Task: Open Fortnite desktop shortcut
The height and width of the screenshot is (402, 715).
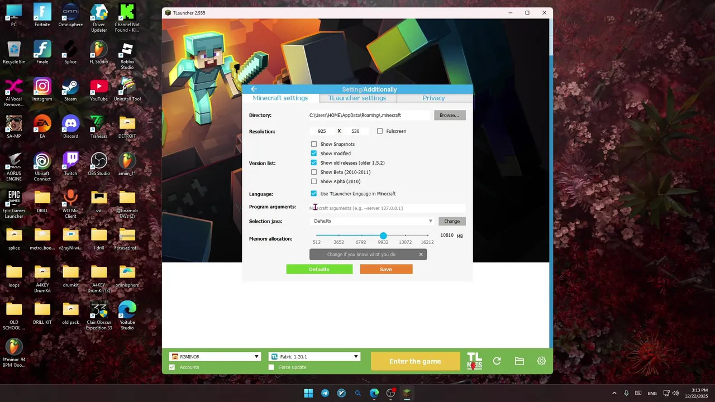Action: 42,16
